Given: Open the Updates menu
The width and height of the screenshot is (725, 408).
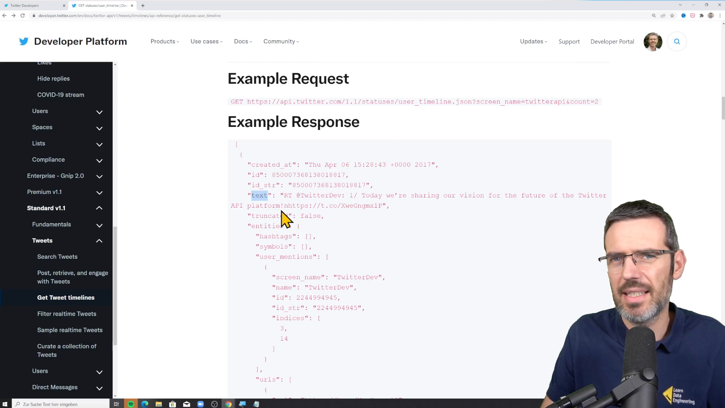Looking at the screenshot, I should click(534, 41).
